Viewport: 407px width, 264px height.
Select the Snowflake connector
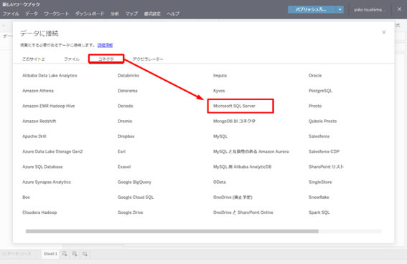(319, 197)
